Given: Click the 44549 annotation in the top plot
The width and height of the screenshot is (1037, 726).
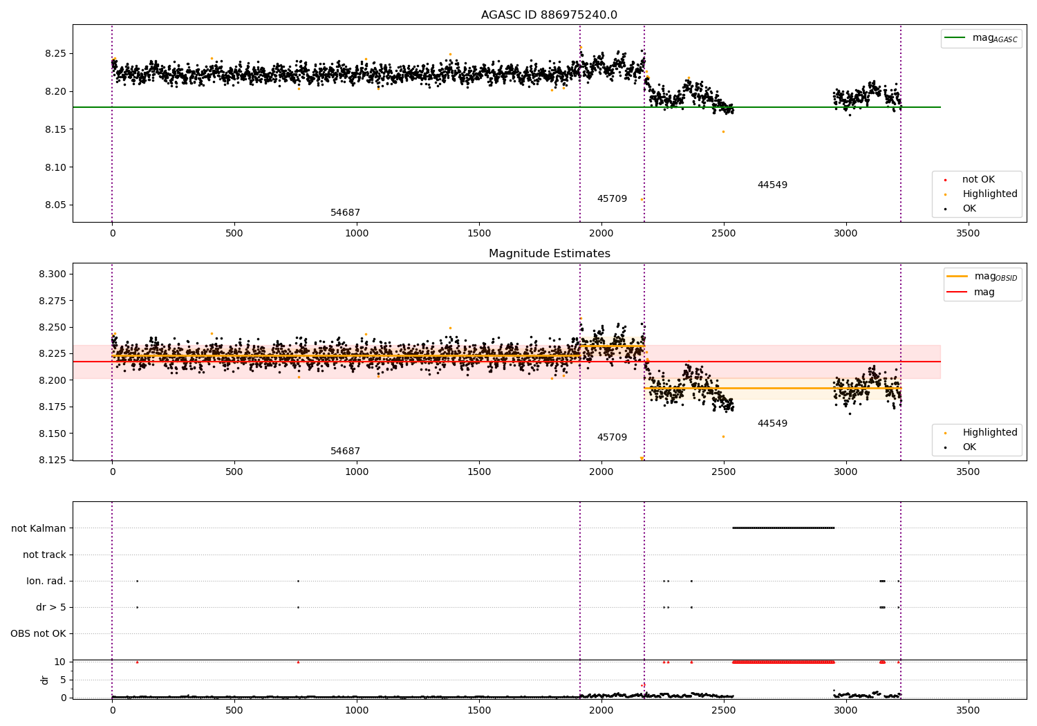Looking at the screenshot, I should [772, 185].
